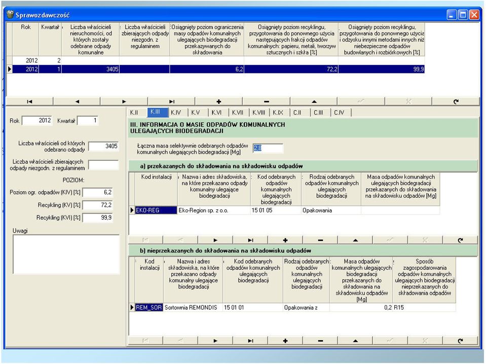This screenshot has height=364, width=486.
Task: Click the Kwartał input field
Action: (x=88, y=121)
